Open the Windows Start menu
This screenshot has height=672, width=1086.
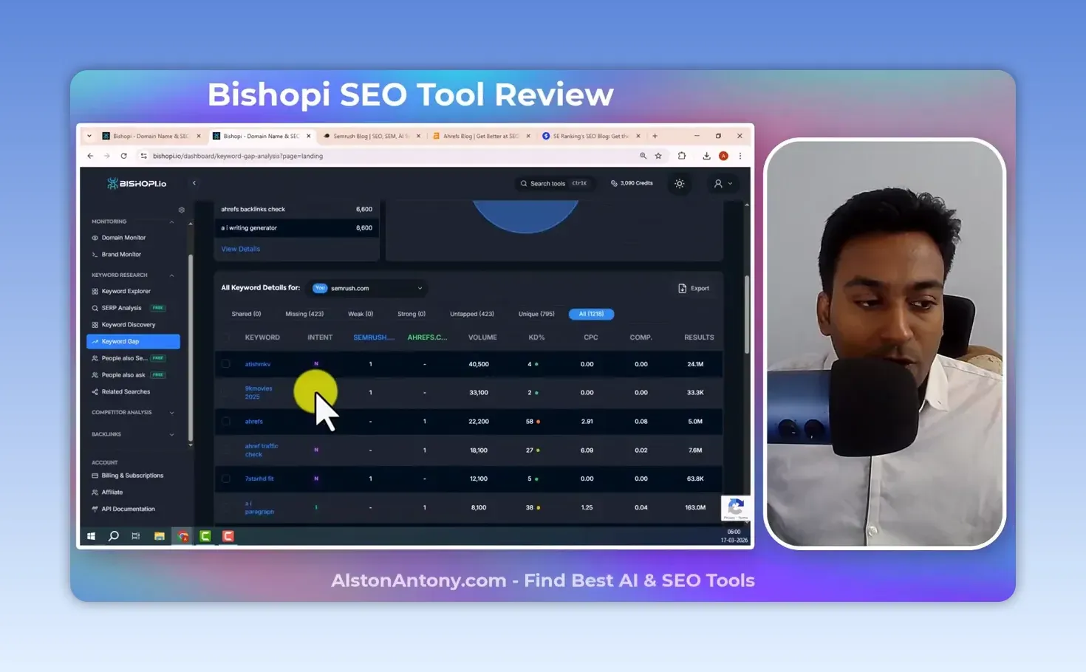[91, 536]
